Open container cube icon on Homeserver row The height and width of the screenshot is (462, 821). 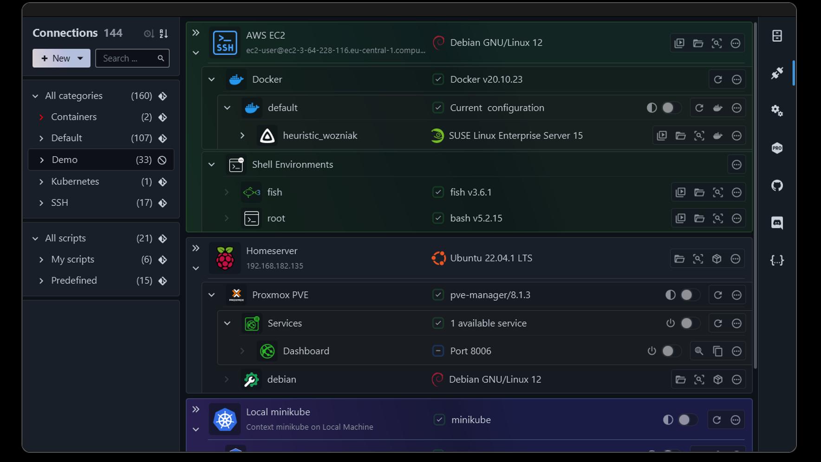(717, 259)
